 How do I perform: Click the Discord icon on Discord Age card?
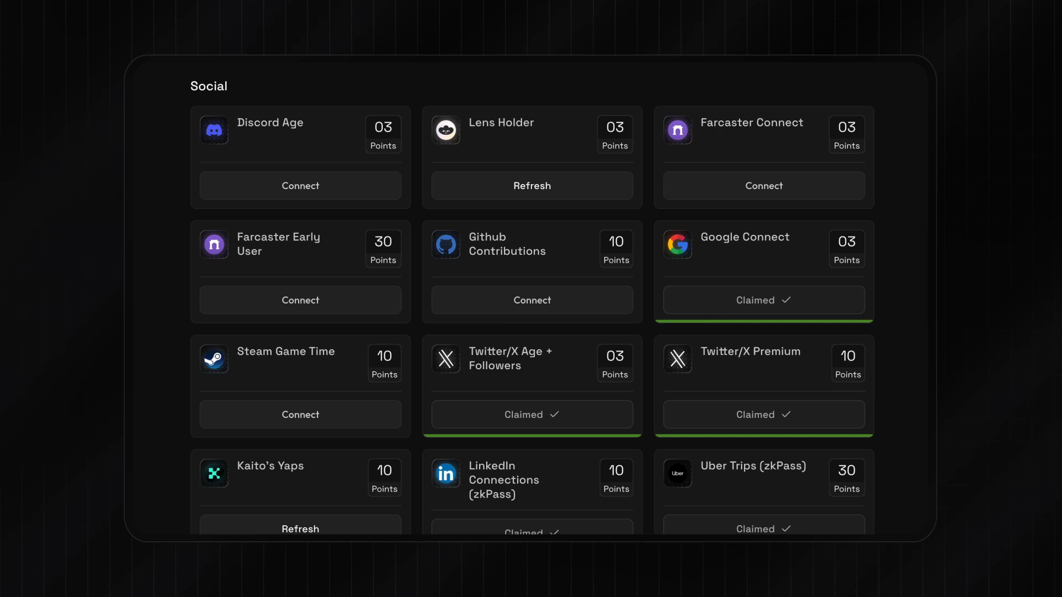(214, 130)
